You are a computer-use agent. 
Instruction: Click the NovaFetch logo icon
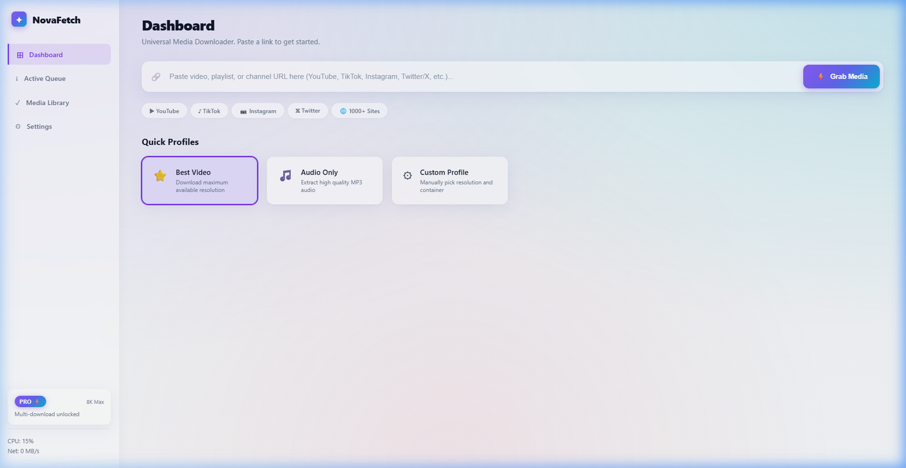(x=19, y=19)
